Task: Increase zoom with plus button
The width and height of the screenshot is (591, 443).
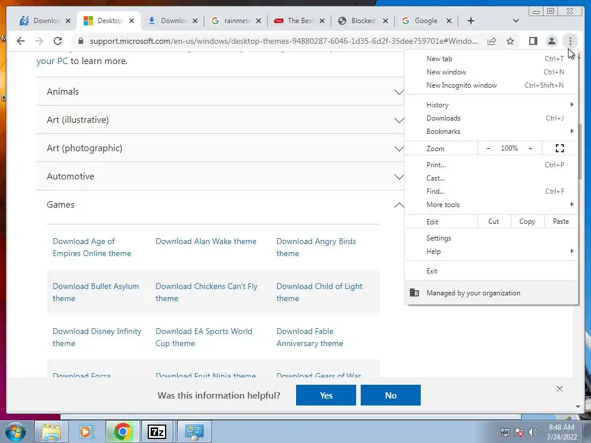Action: tap(530, 148)
